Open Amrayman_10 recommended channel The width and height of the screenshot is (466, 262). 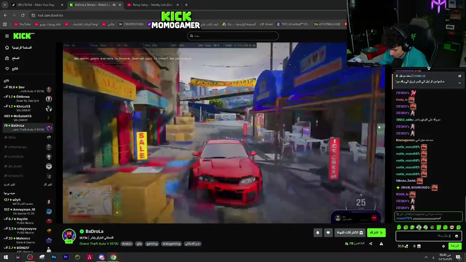28,211
